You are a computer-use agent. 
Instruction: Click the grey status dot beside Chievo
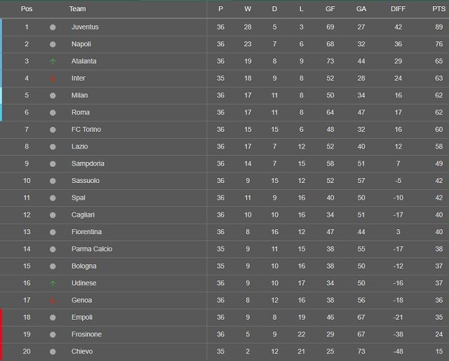53,352
